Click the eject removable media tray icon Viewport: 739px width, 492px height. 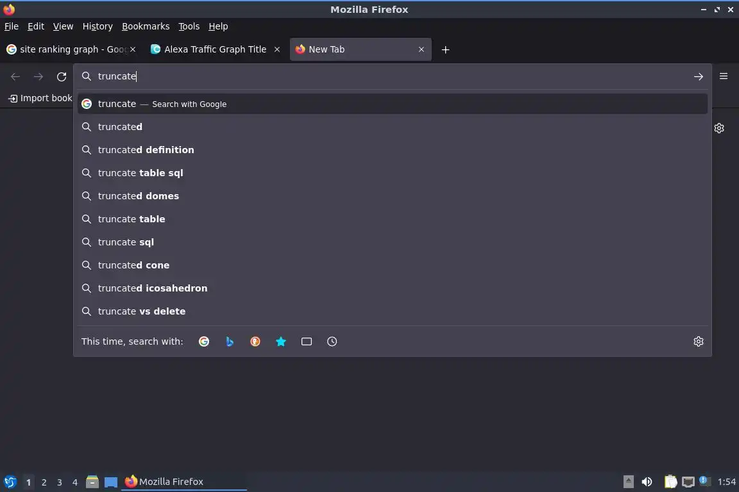coord(628,482)
